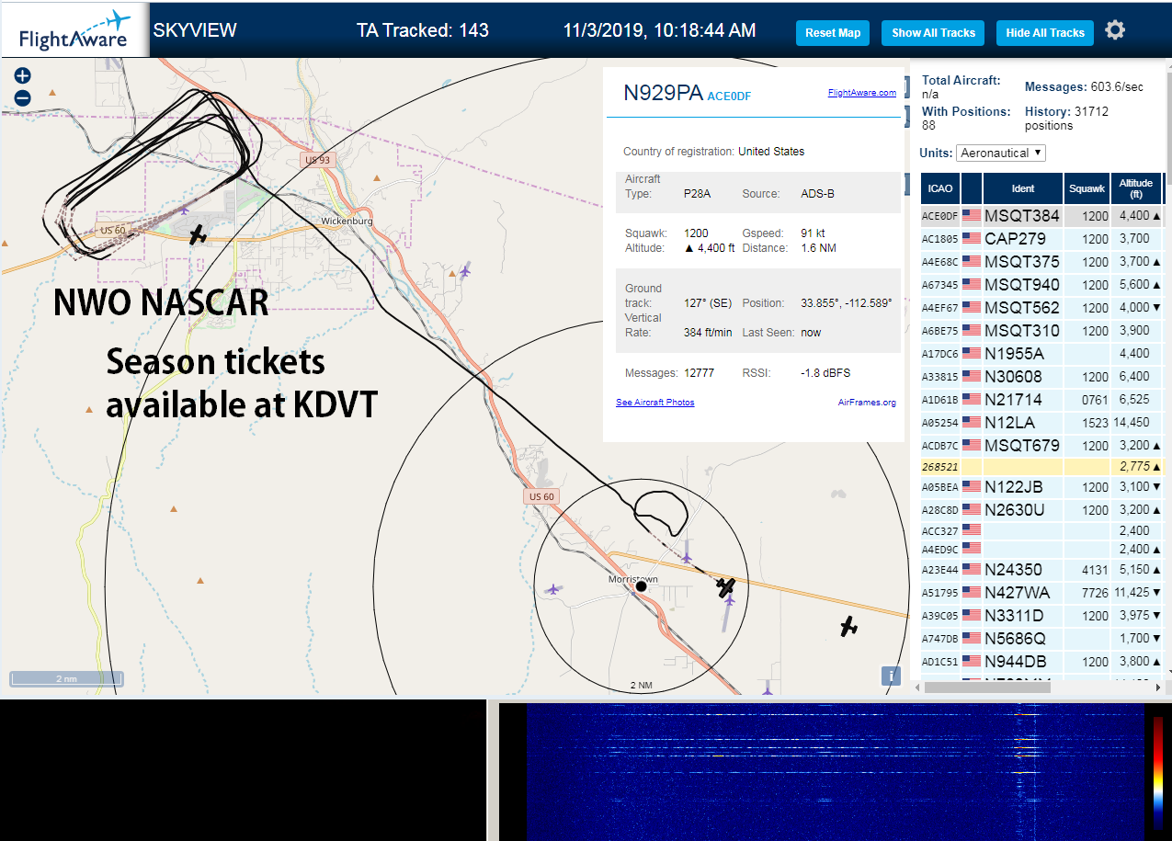Image resolution: width=1172 pixels, height=841 pixels.
Task: Click the US flag in N427WA row
Action: 972,593
